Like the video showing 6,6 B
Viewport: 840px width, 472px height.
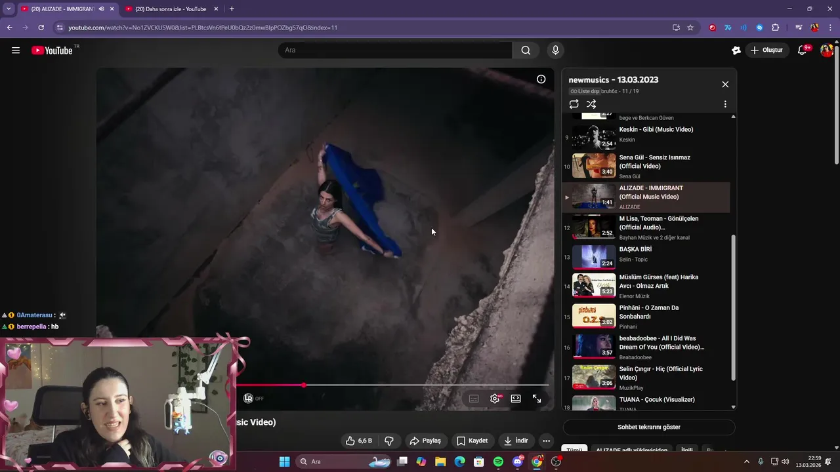pyautogui.click(x=359, y=441)
